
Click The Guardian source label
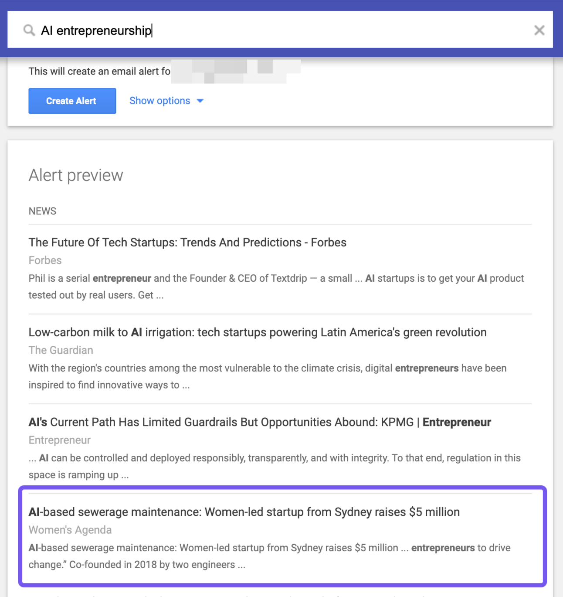tap(61, 350)
